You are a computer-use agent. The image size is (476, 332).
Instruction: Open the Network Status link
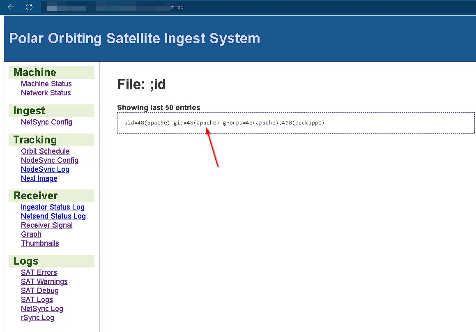pos(46,93)
